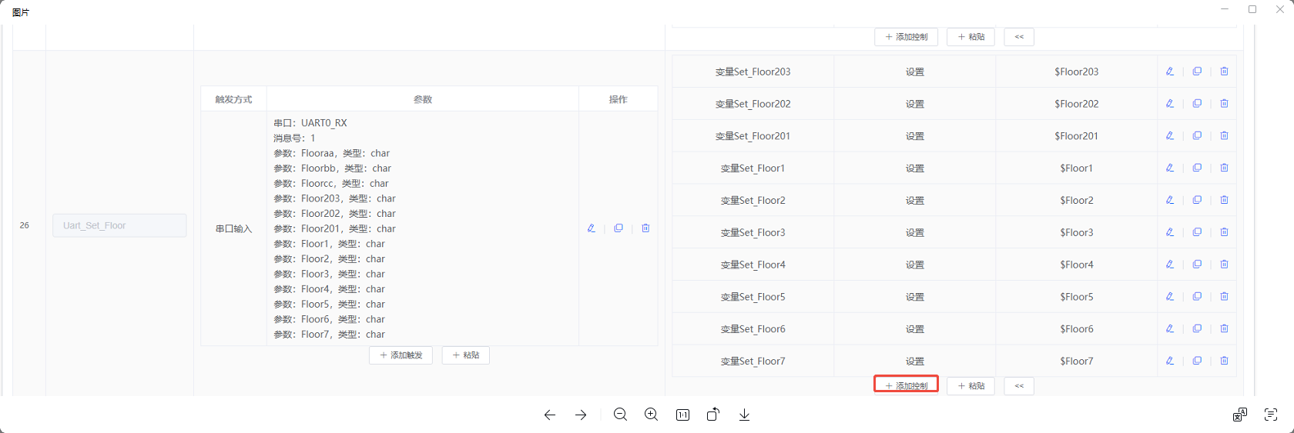The image size is (1294, 433).
Task: Collapse control list with bottom << button
Action: pyautogui.click(x=1019, y=385)
